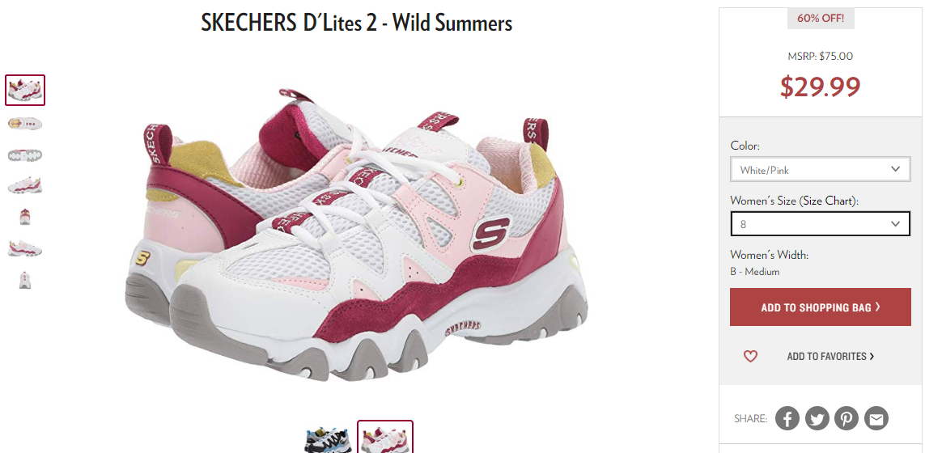View the outsole bottom thumbnail

click(x=25, y=155)
